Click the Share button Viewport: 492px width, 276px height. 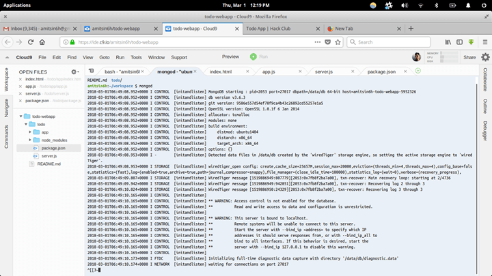(469, 57)
